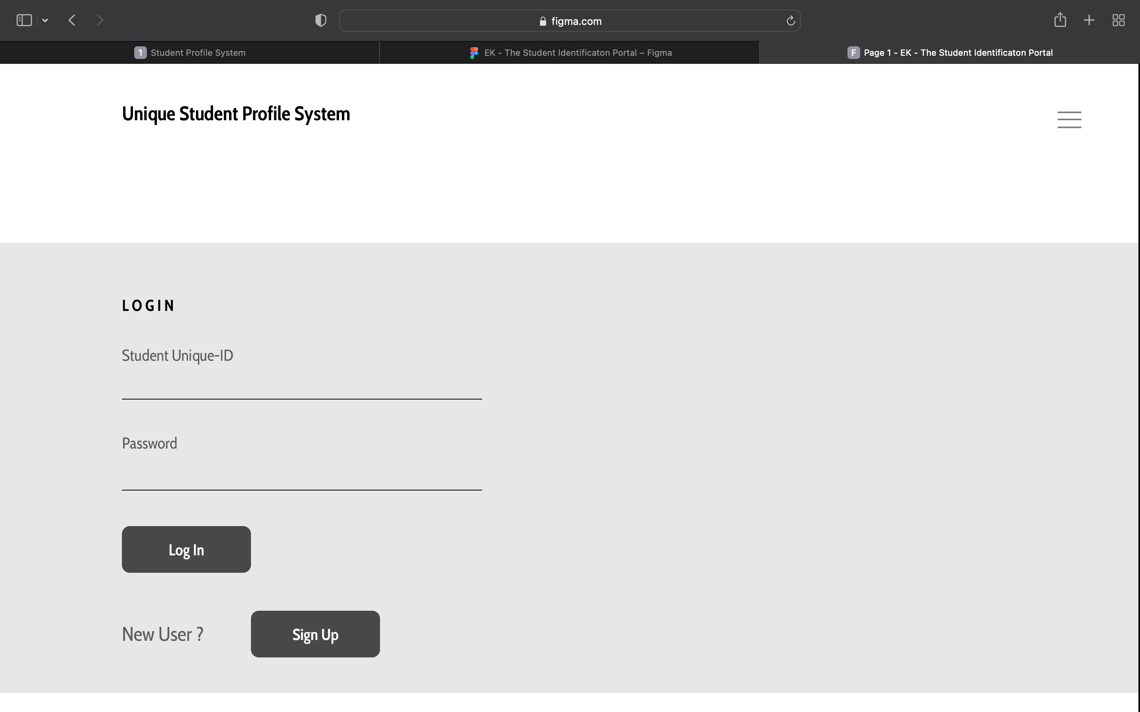Click the Unique Student Profile System title
This screenshot has width=1140, height=712.
pyautogui.click(x=236, y=114)
